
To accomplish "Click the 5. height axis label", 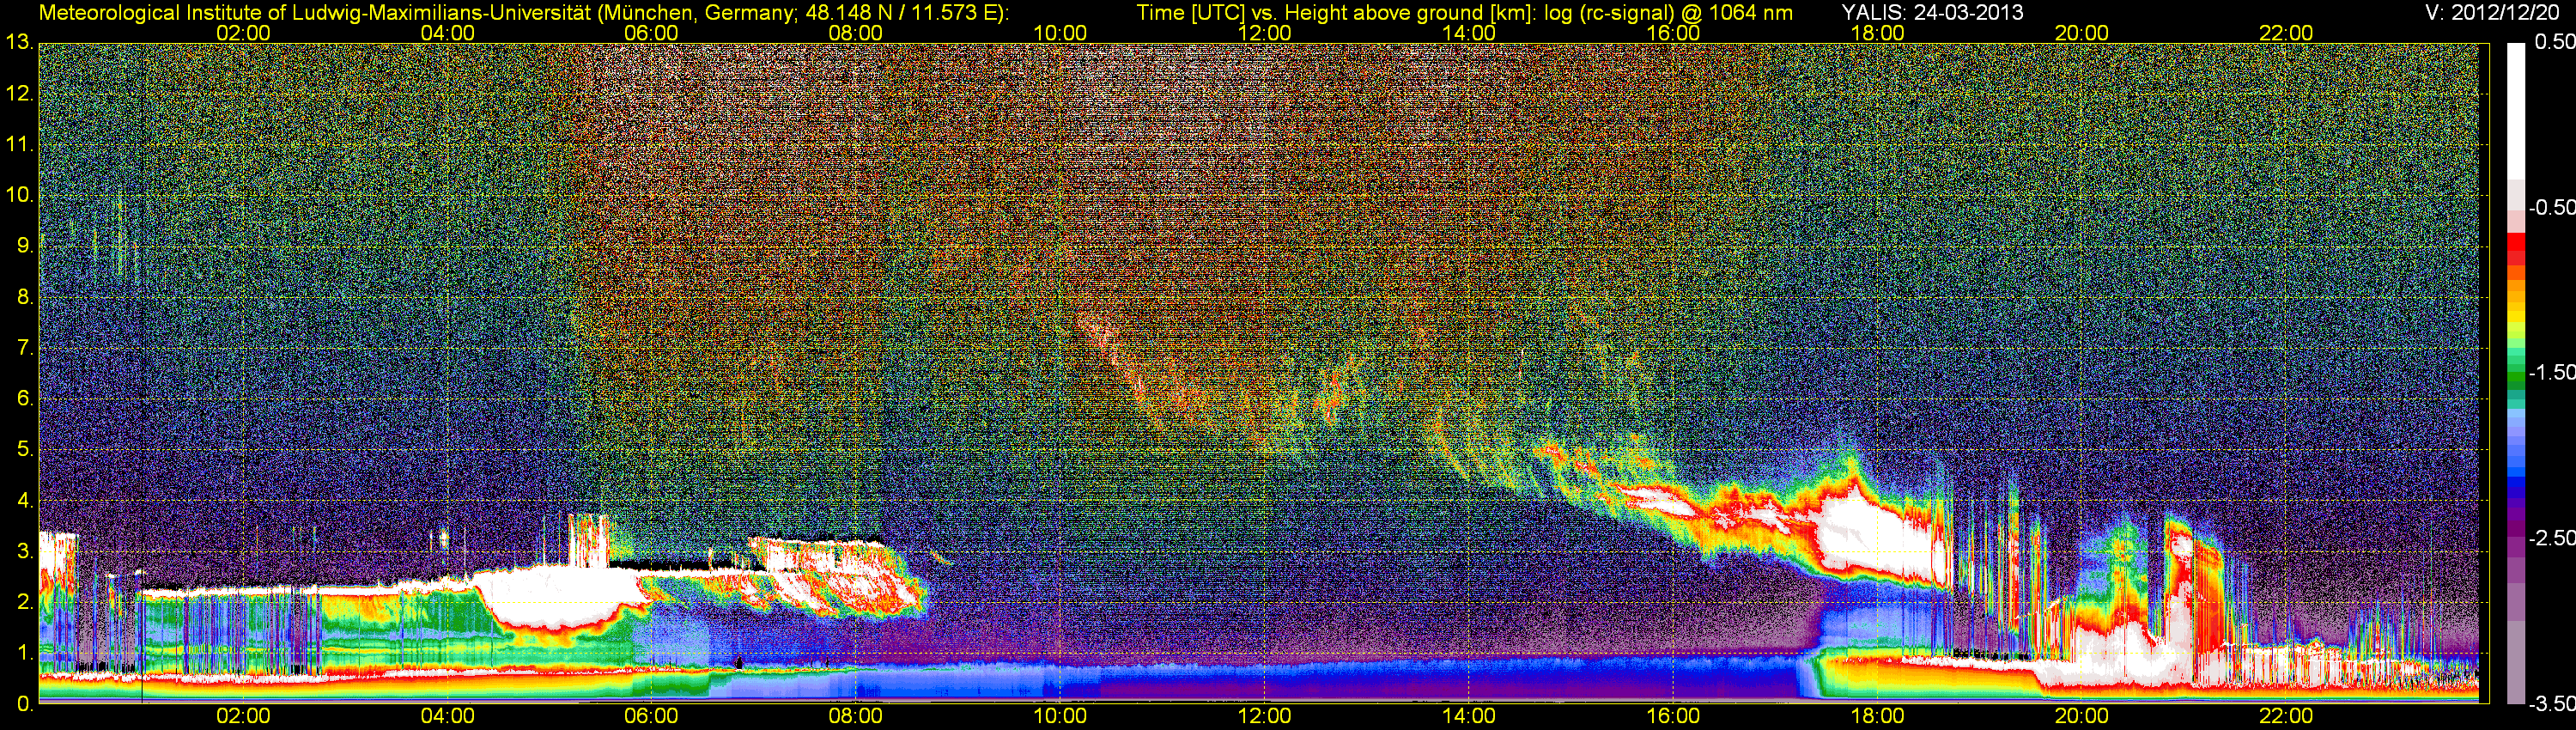I will click(x=24, y=450).
